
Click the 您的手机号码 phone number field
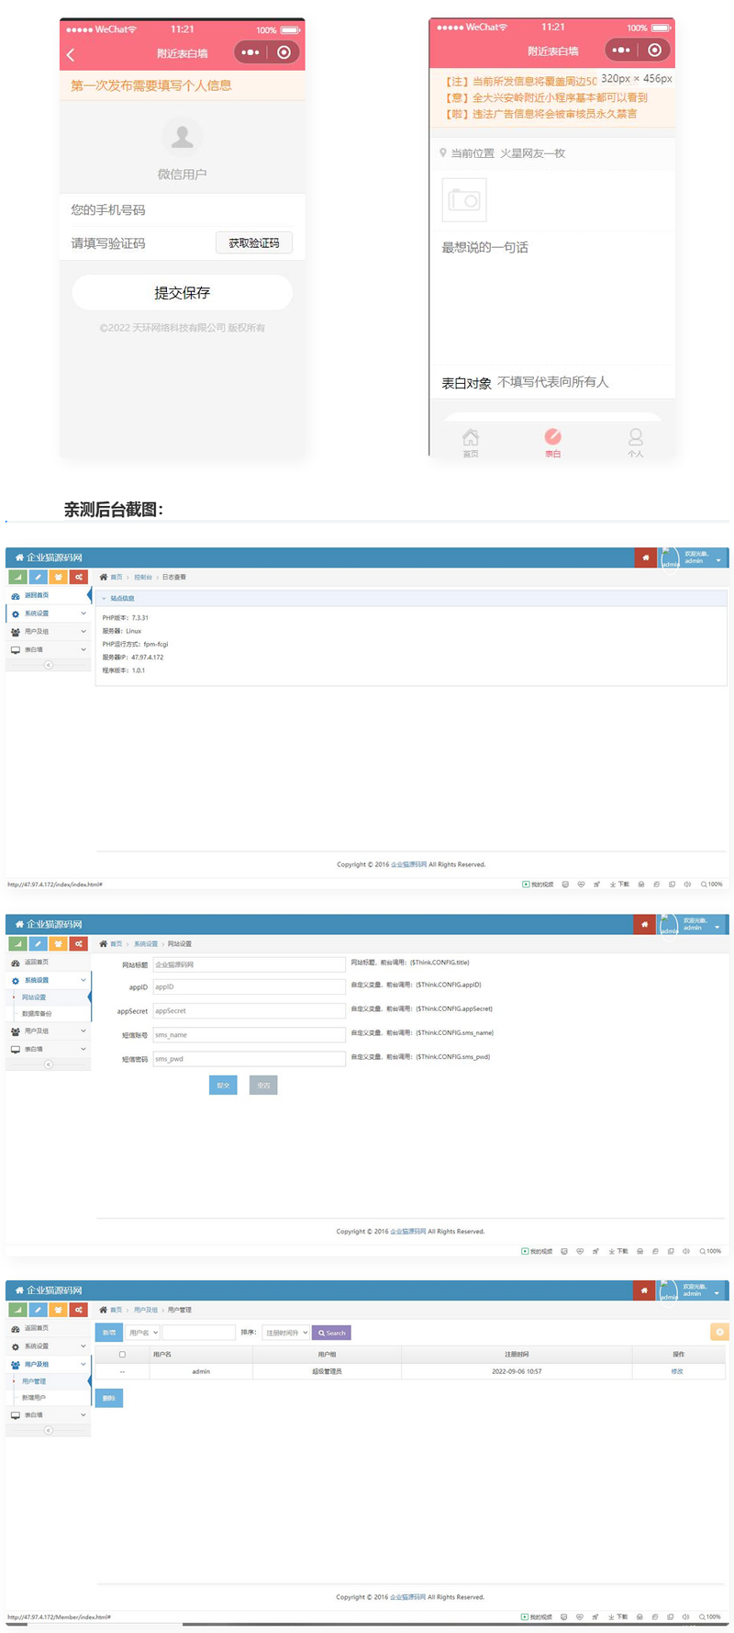coord(182,210)
